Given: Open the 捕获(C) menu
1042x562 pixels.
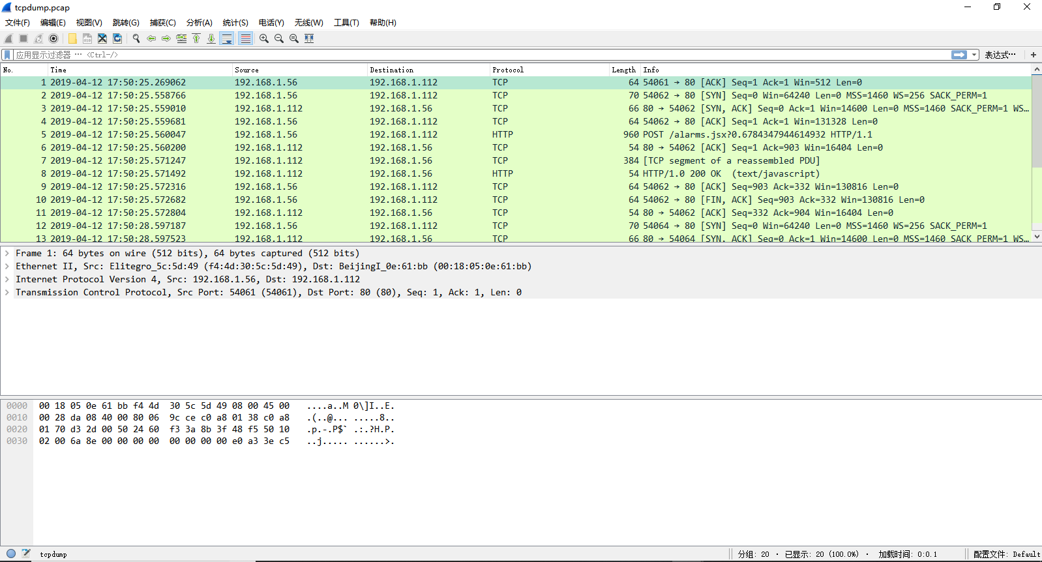Looking at the screenshot, I should [162, 22].
